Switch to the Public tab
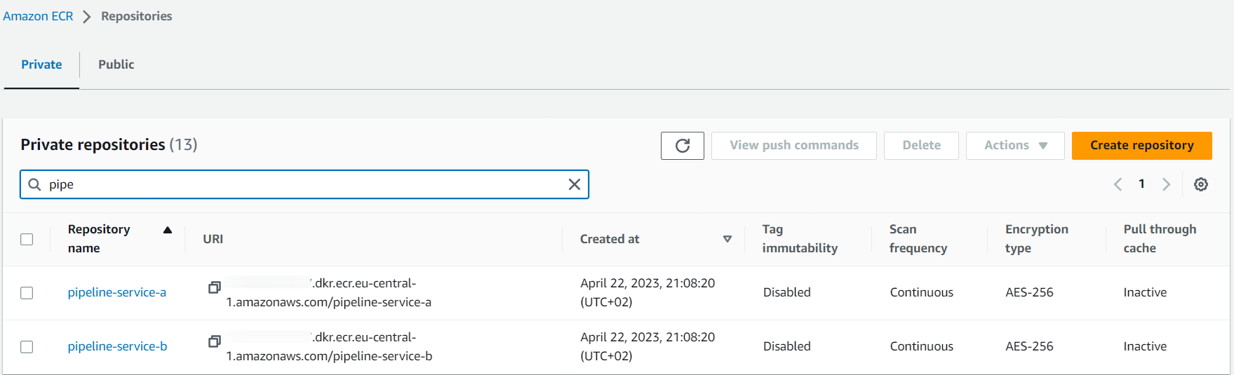Image resolution: width=1234 pixels, height=375 pixels. click(x=116, y=64)
